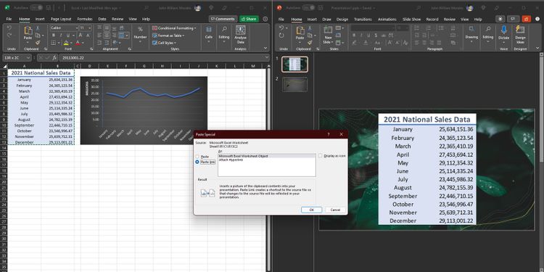This screenshot has width=544, height=272.
Task: Select Format Painter brush in Excel clipboard group
Action: tap(38, 42)
